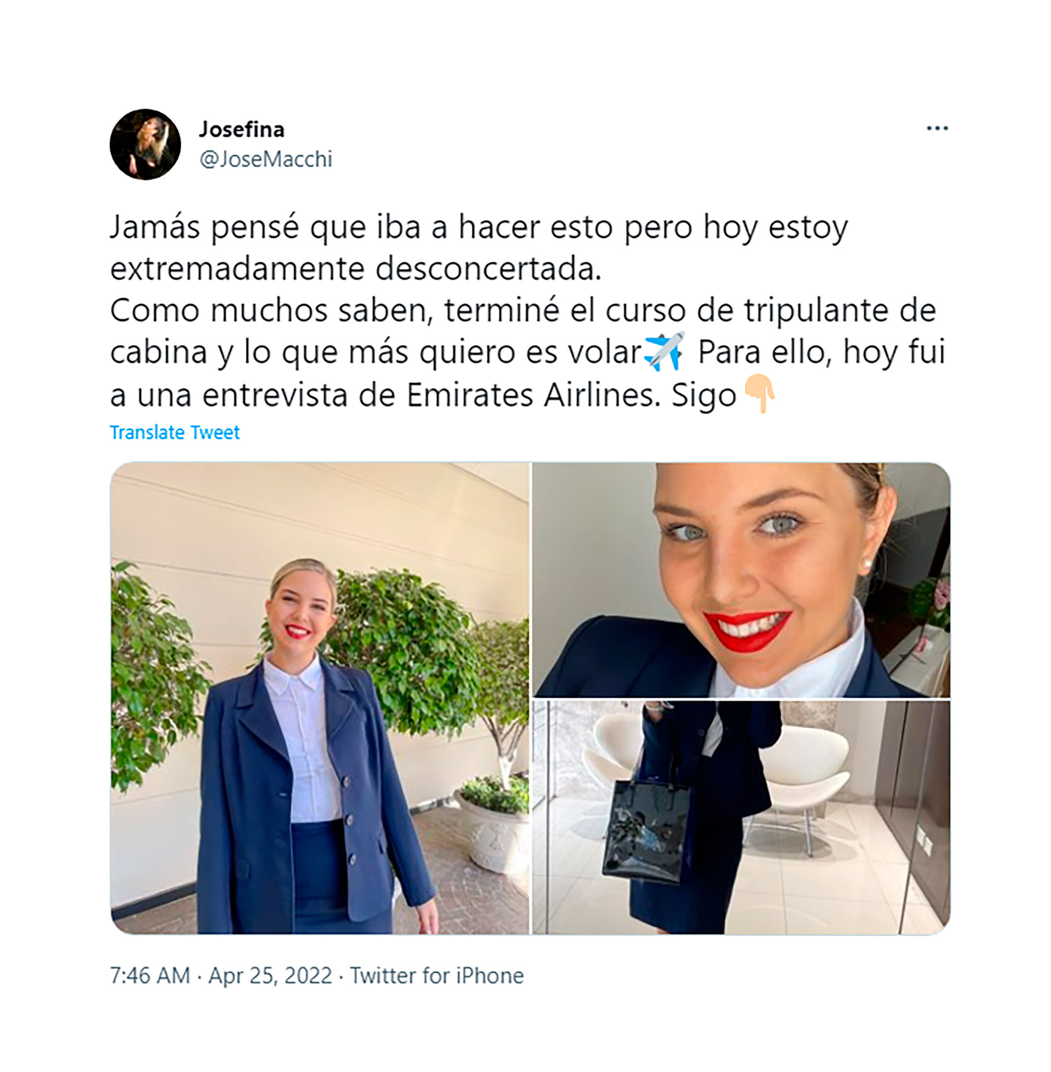Click the tweet's first line starting Jamás pensé
This screenshot has width=1051, height=1072.
point(478,227)
